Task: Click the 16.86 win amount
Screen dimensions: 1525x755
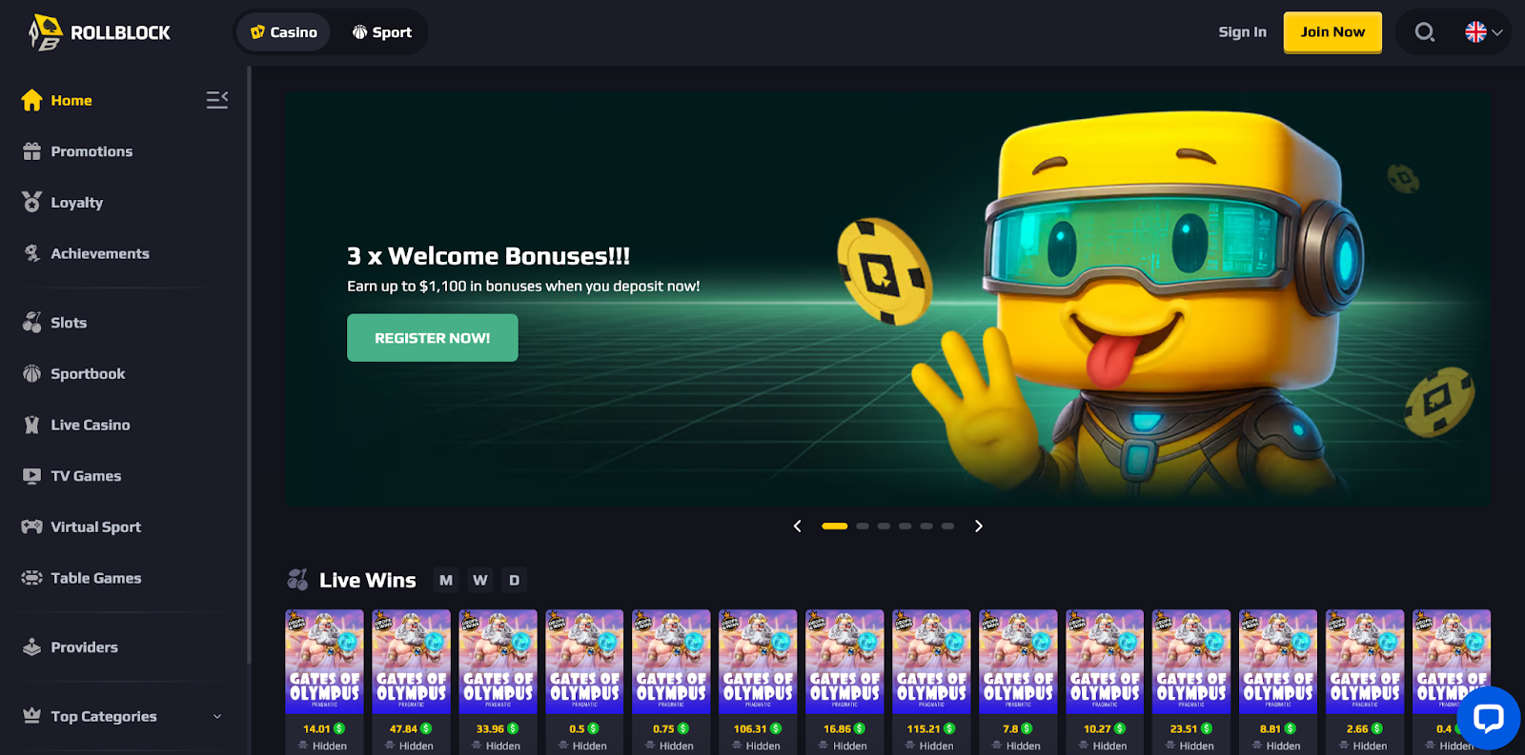Action: coord(837,728)
